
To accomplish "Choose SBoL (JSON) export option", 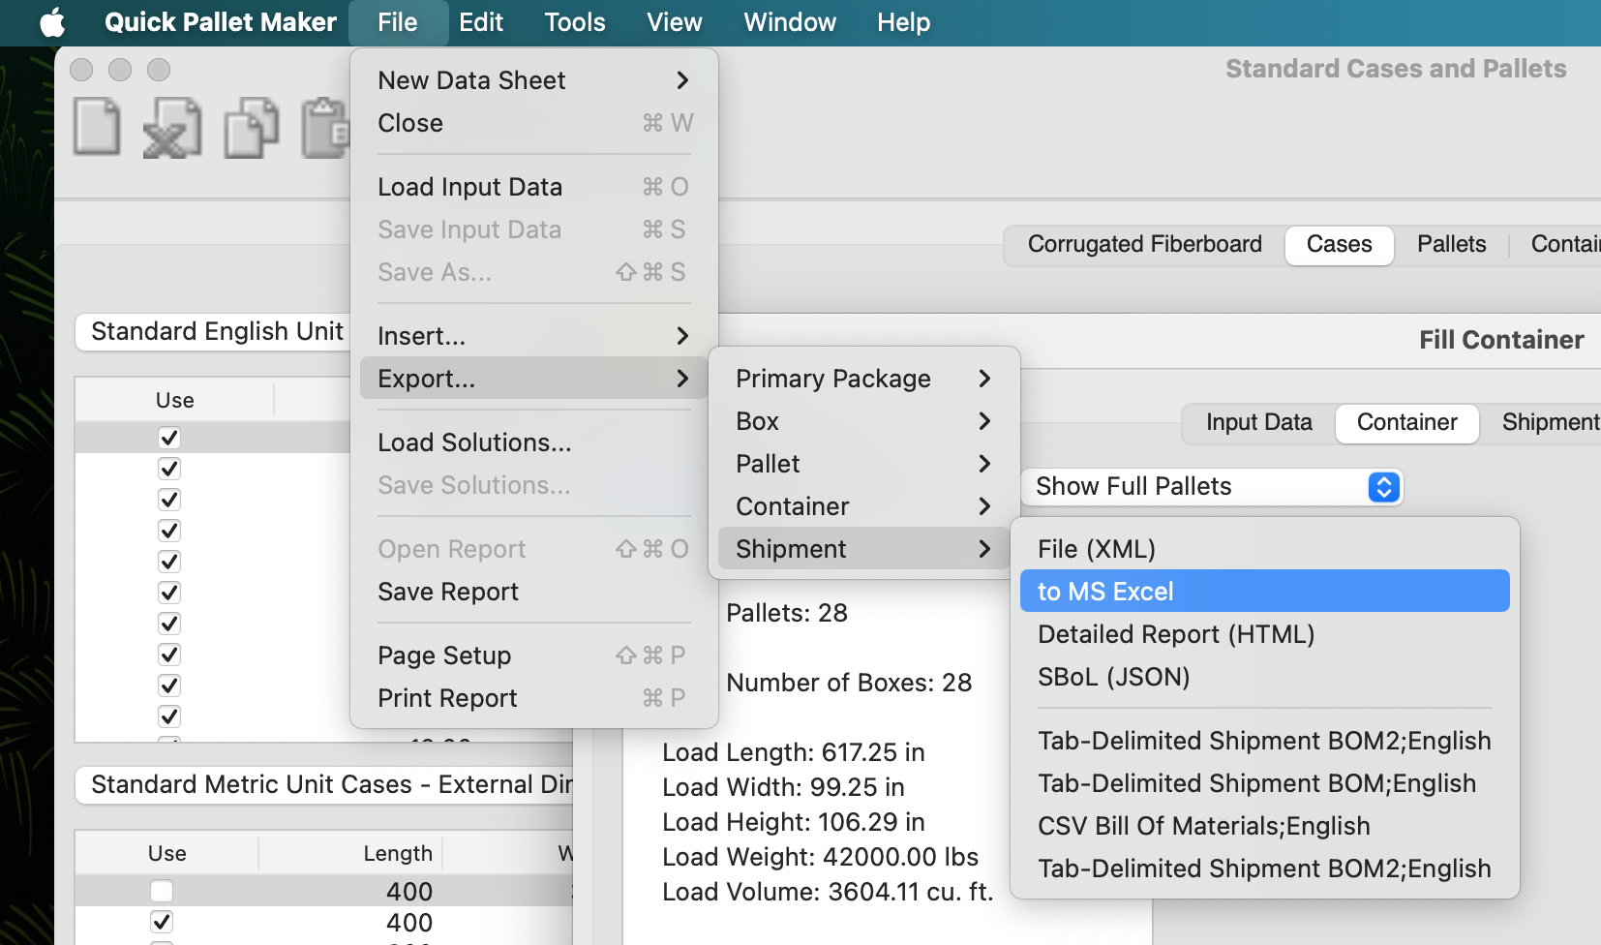I will pyautogui.click(x=1265, y=677).
